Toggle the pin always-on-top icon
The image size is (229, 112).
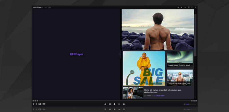tap(178, 7)
